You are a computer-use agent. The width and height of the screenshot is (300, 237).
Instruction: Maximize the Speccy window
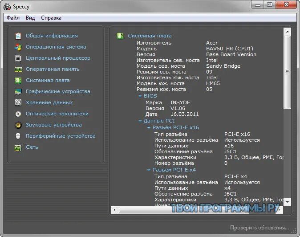[x=270, y=5]
